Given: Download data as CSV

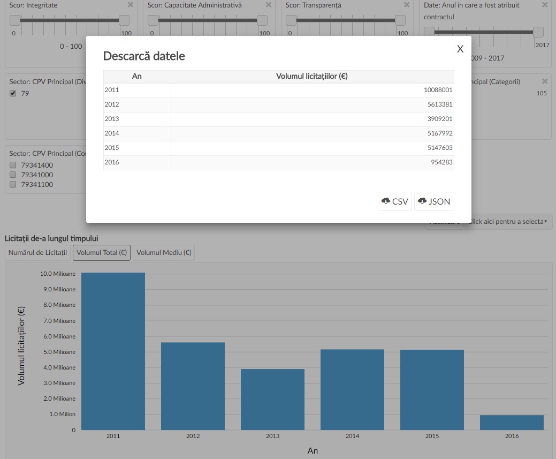Looking at the screenshot, I should 394,201.
